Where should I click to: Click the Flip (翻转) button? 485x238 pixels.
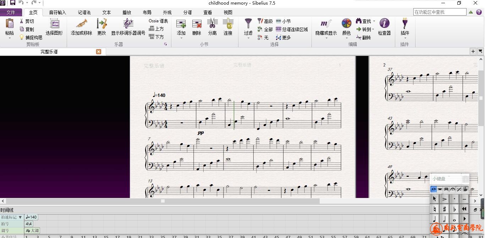(364, 38)
